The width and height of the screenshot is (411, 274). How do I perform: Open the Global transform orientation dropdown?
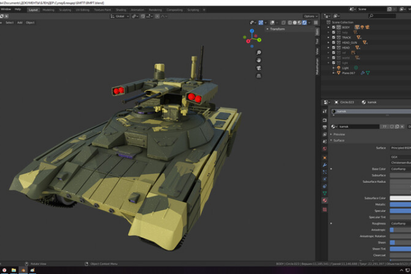pyautogui.click(x=120, y=16)
